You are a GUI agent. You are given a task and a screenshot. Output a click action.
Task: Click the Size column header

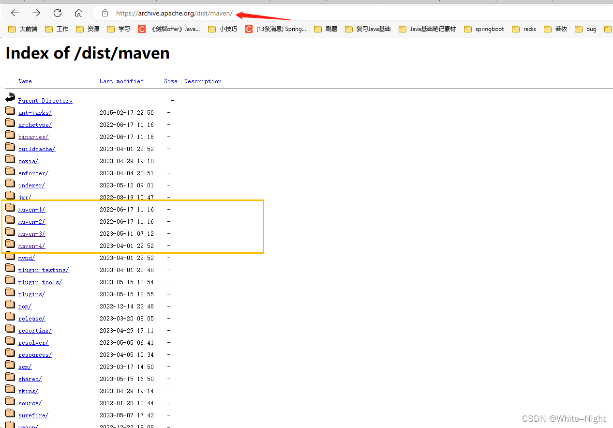[x=170, y=81]
